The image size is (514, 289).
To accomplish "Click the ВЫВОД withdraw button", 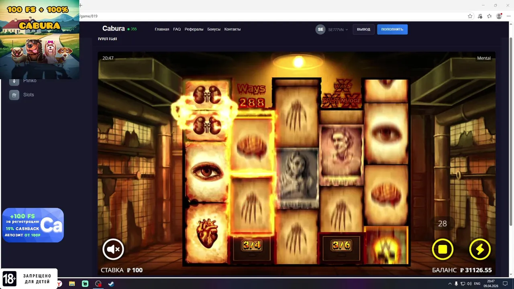I will [x=363, y=29].
